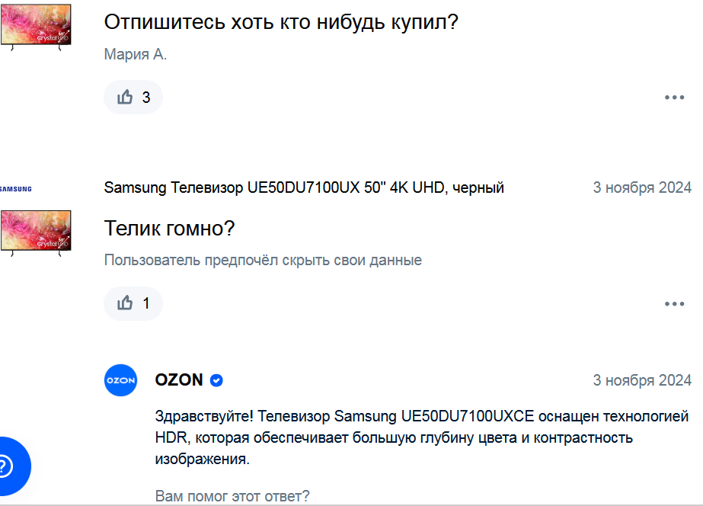The height and width of the screenshot is (506, 703).
Task: Click the verified badge next to OZON
Action: pyautogui.click(x=216, y=380)
